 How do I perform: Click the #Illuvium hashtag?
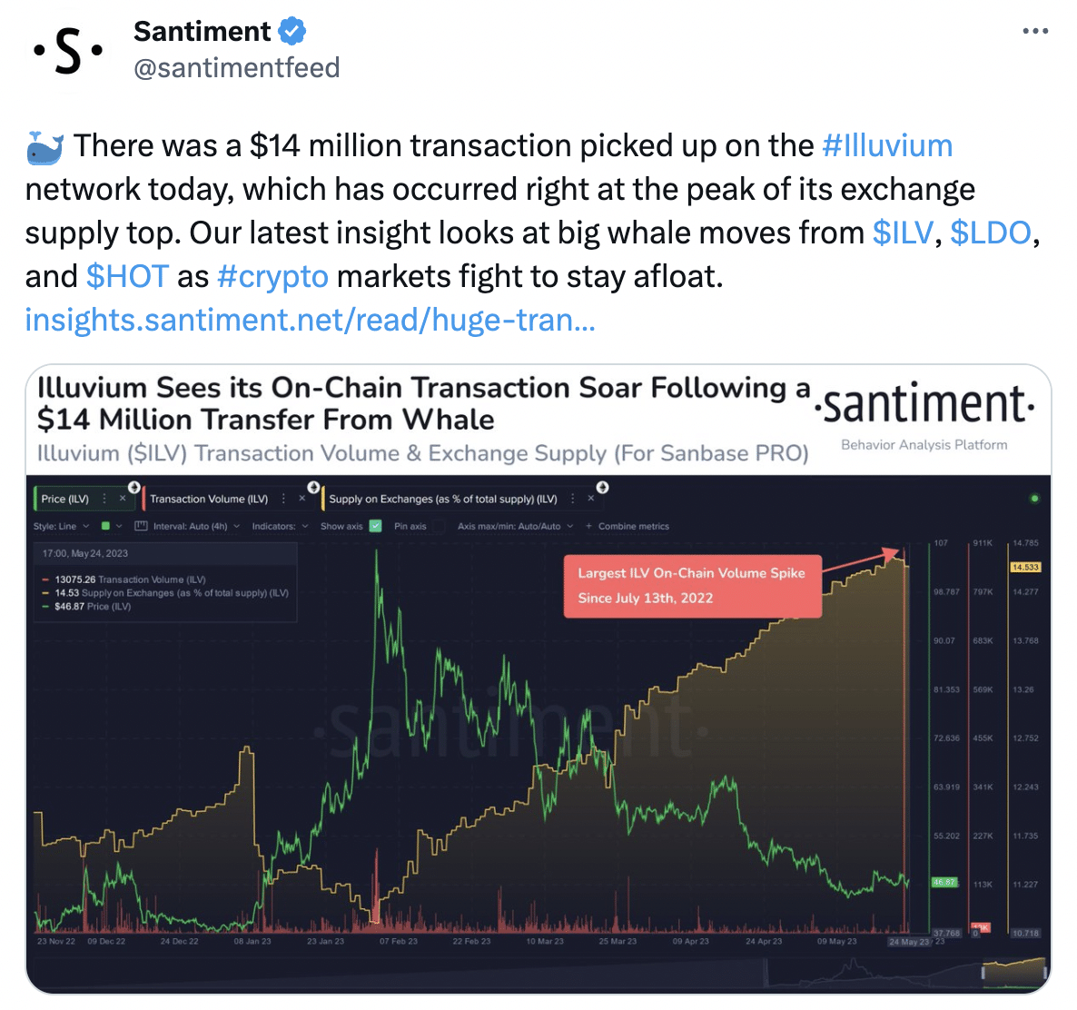[x=887, y=145]
